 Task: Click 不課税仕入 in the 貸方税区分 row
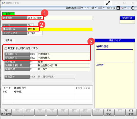click(44, 58)
